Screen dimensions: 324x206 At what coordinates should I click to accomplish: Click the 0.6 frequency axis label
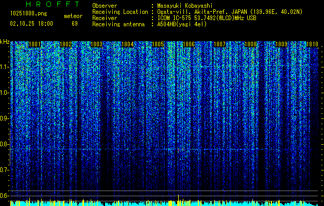tap(4, 196)
